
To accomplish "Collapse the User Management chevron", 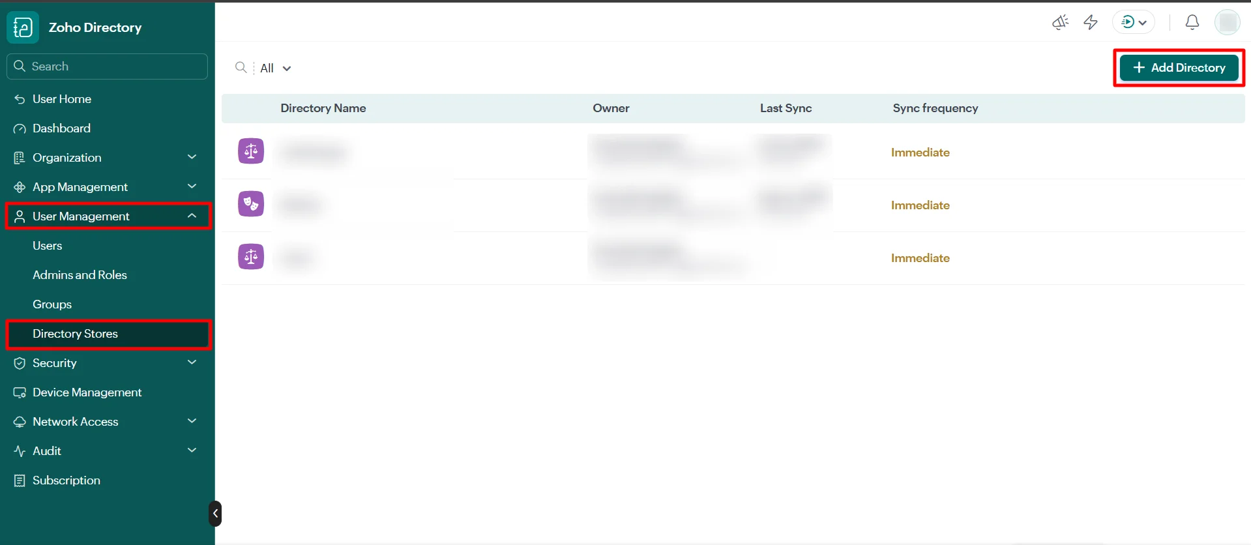I will [192, 216].
